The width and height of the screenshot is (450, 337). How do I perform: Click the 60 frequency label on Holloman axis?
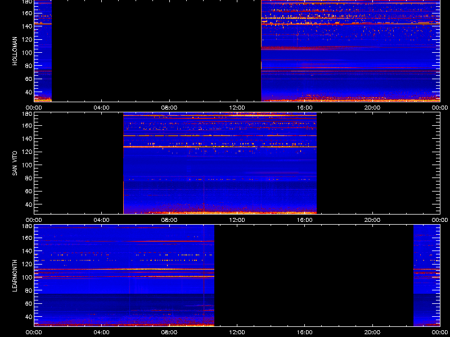[29, 79]
